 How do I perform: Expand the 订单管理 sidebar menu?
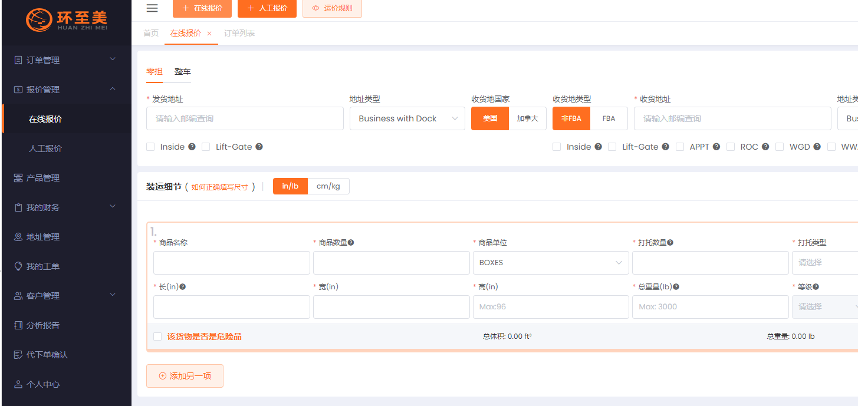(65, 60)
